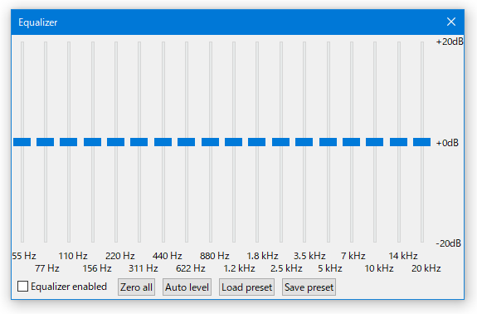Image resolution: width=477 pixels, height=314 pixels.
Task: Click the 622 Hz slider thumb
Action: coord(187,142)
